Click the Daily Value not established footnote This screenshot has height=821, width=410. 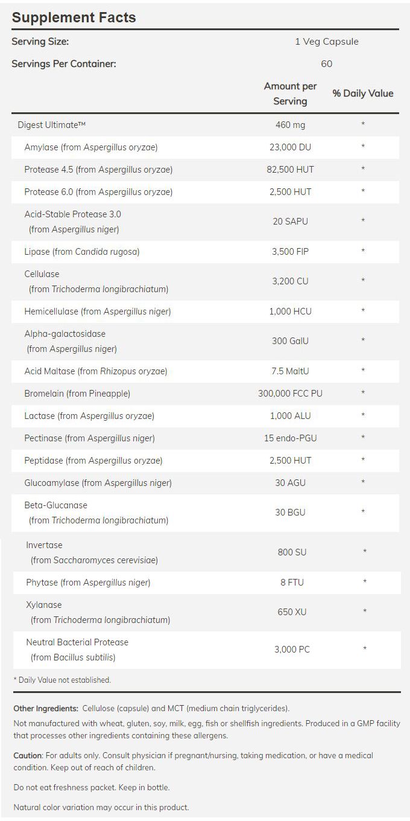click(x=62, y=680)
